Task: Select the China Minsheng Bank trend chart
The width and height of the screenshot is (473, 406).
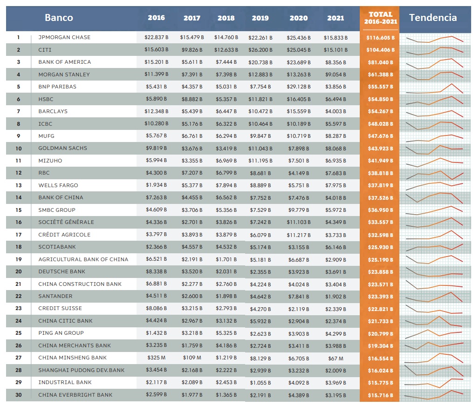Action: (x=434, y=358)
